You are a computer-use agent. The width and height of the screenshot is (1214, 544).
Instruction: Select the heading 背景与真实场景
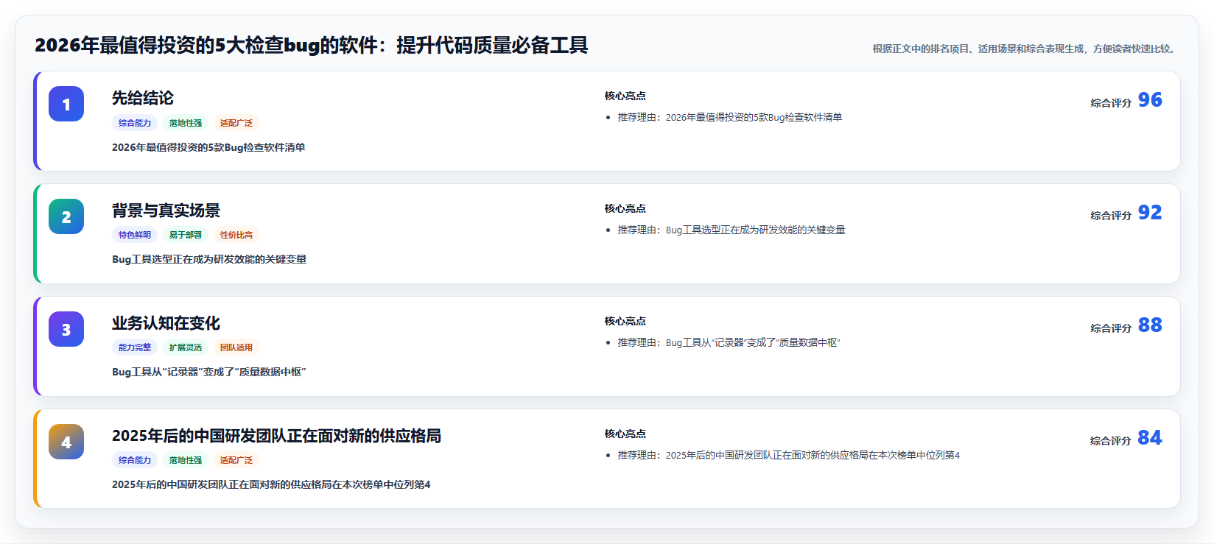(166, 211)
